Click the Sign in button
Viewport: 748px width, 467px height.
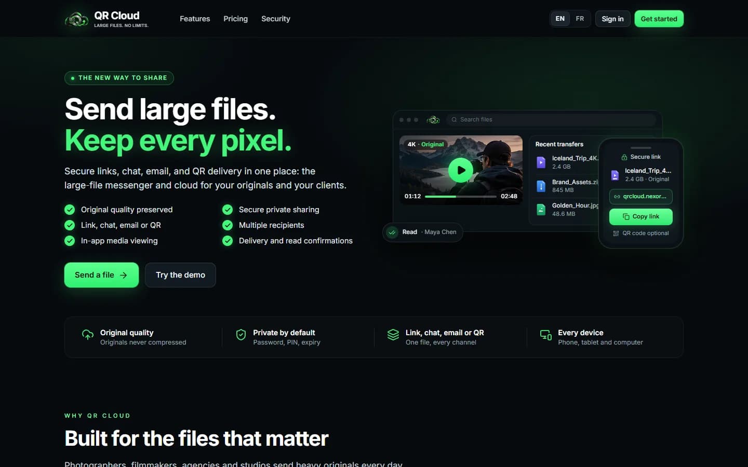(613, 19)
